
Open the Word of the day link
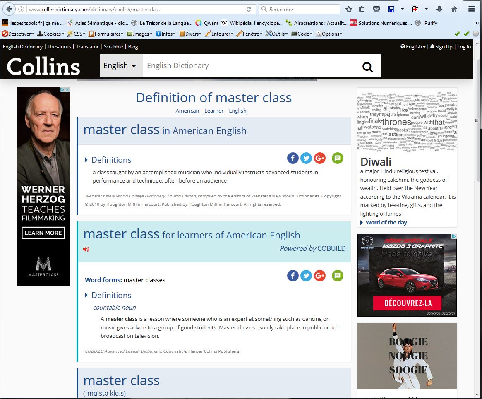point(386,222)
